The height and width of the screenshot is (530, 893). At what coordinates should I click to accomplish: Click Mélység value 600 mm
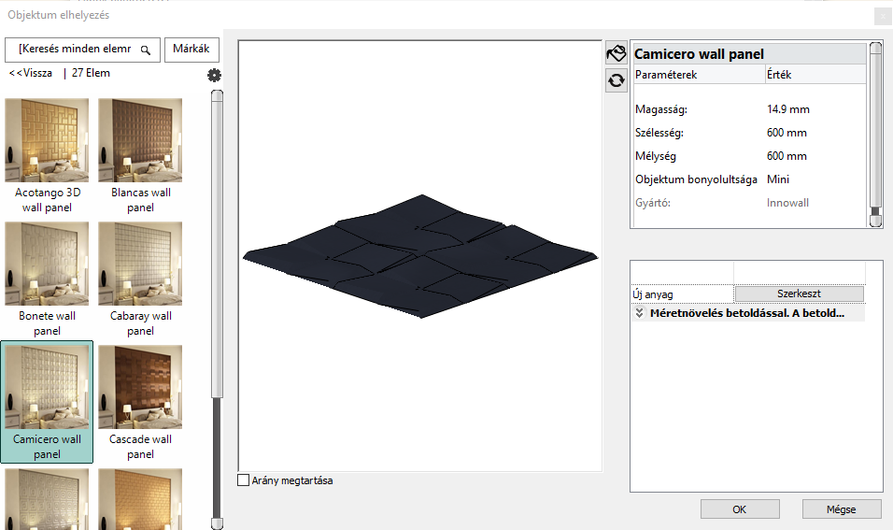pyautogui.click(x=787, y=156)
